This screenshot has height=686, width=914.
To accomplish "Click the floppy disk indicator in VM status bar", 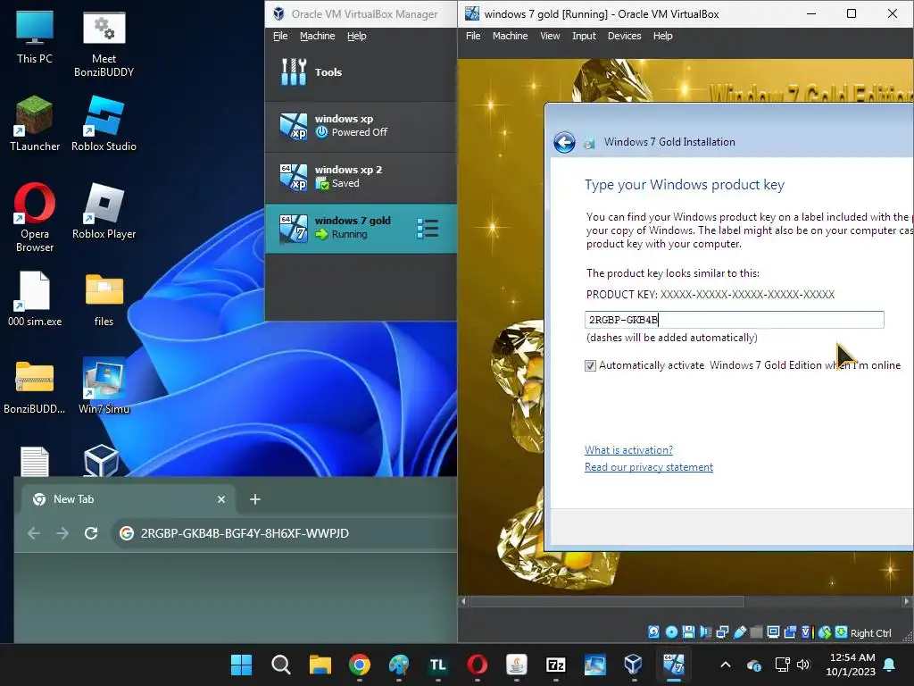I will [x=688, y=632].
